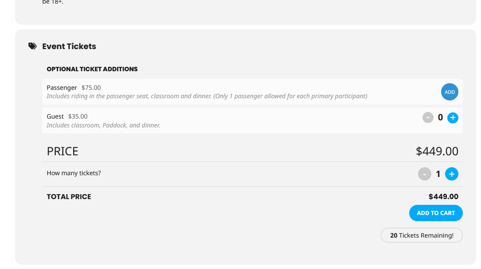Increase Guest count with plus icon
Viewport: 481px width, 269px height.
453,118
